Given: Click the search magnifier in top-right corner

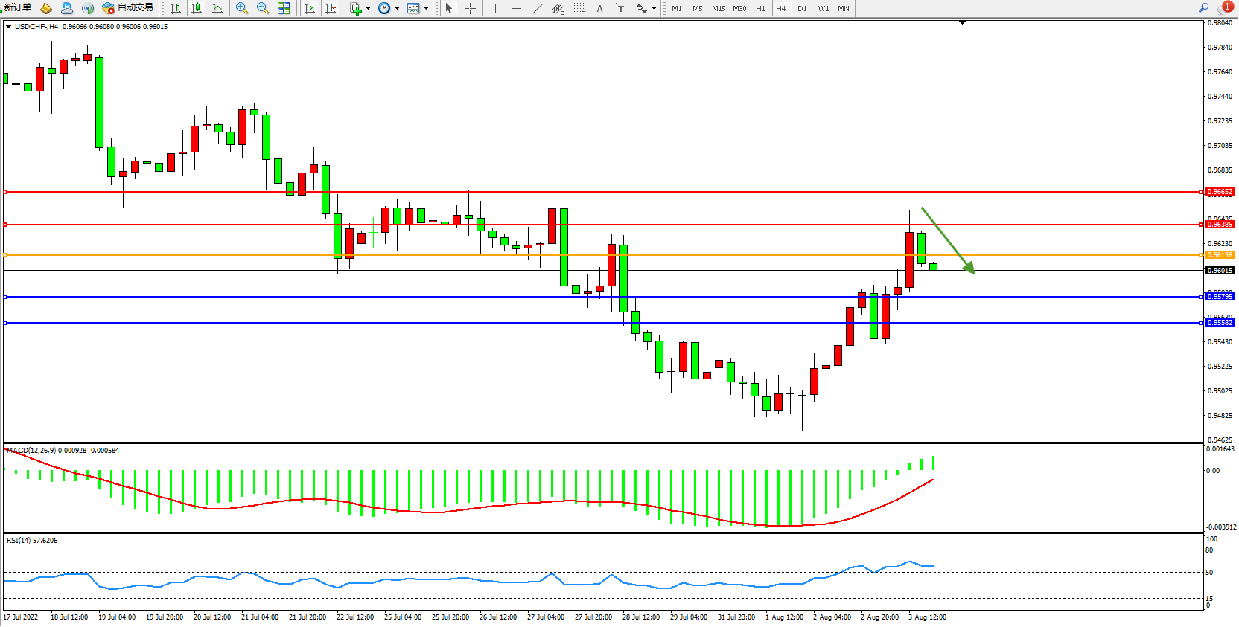Looking at the screenshot, I should tap(1203, 8).
